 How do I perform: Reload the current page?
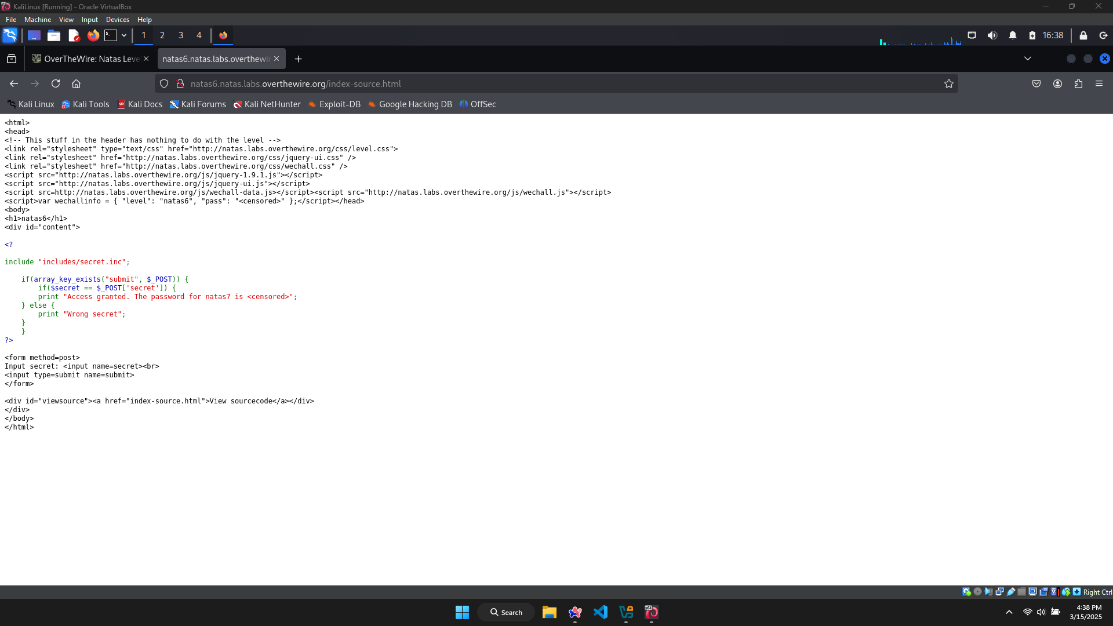(x=56, y=83)
